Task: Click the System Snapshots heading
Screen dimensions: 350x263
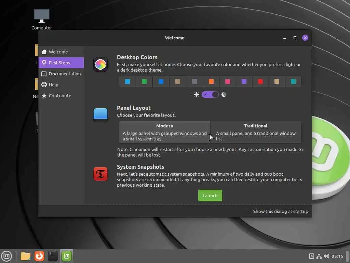Action: click(x=140, y=167)
